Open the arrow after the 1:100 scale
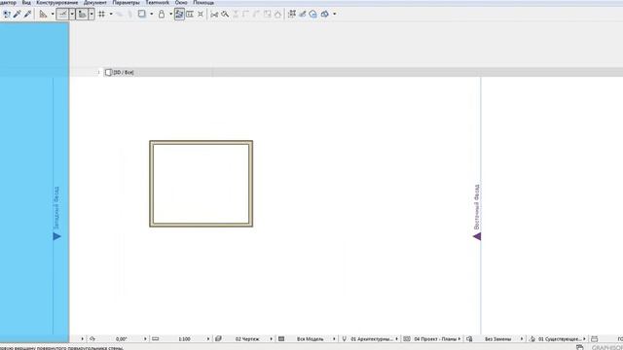623x350 pixels. [x=208, y=339]
